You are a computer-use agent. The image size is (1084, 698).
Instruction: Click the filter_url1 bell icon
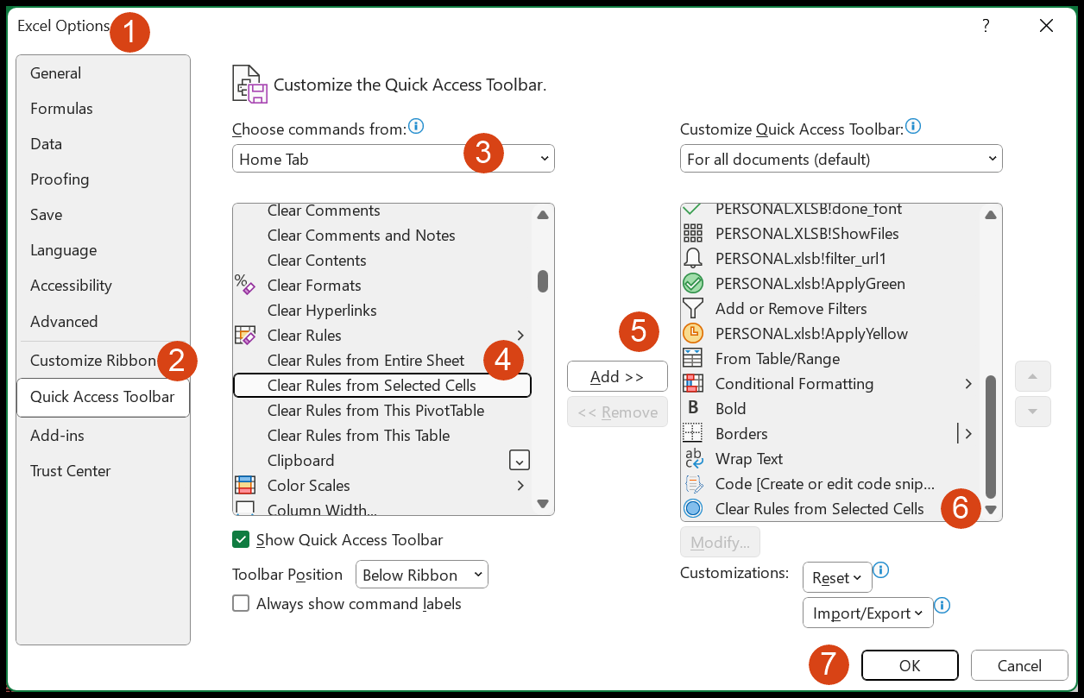click(693, 258)
